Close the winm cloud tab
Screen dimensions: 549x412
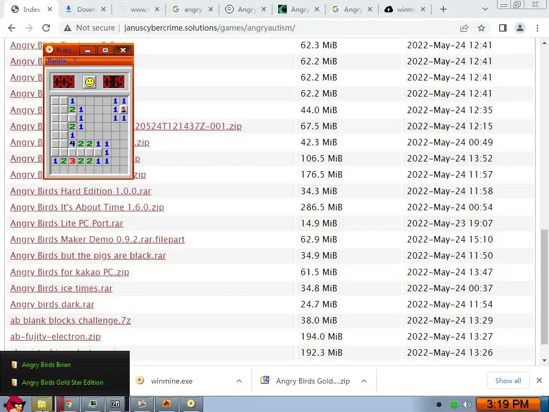[423, 10]
